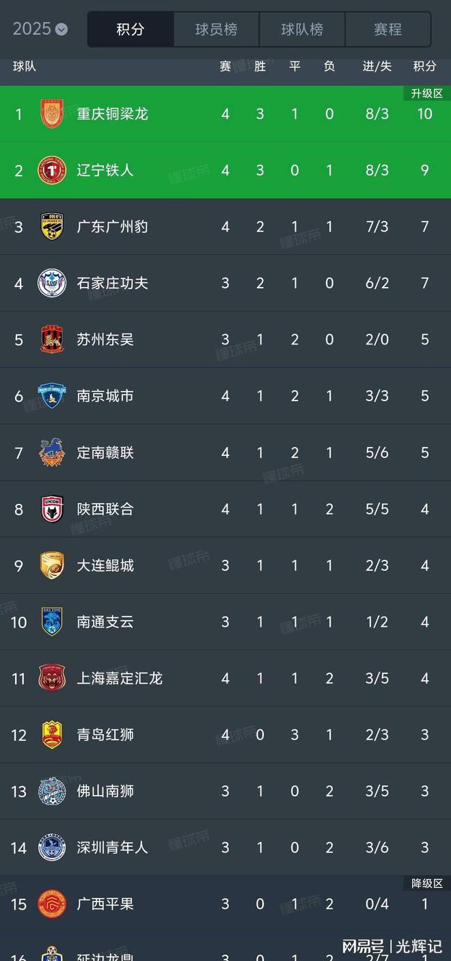
Task: Click the 陕西联合 Union badge
Action: 52,509
